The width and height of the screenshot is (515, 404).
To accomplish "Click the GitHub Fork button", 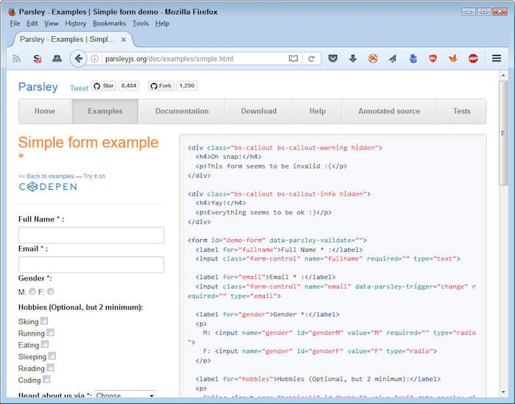I will tap(161, 85).
